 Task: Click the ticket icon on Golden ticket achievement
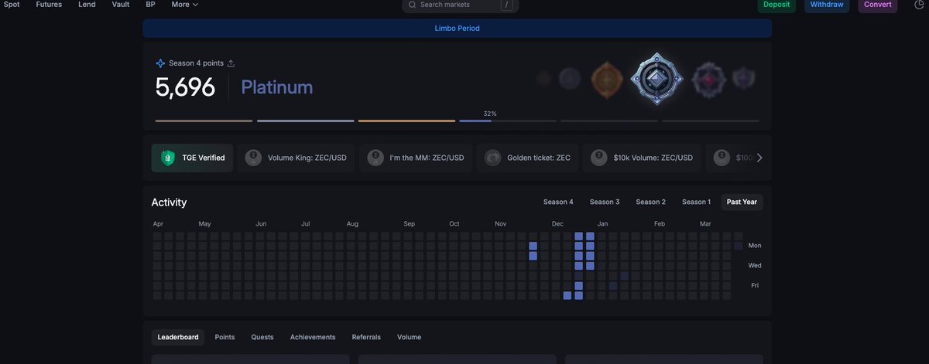click(x=492, y=158)
